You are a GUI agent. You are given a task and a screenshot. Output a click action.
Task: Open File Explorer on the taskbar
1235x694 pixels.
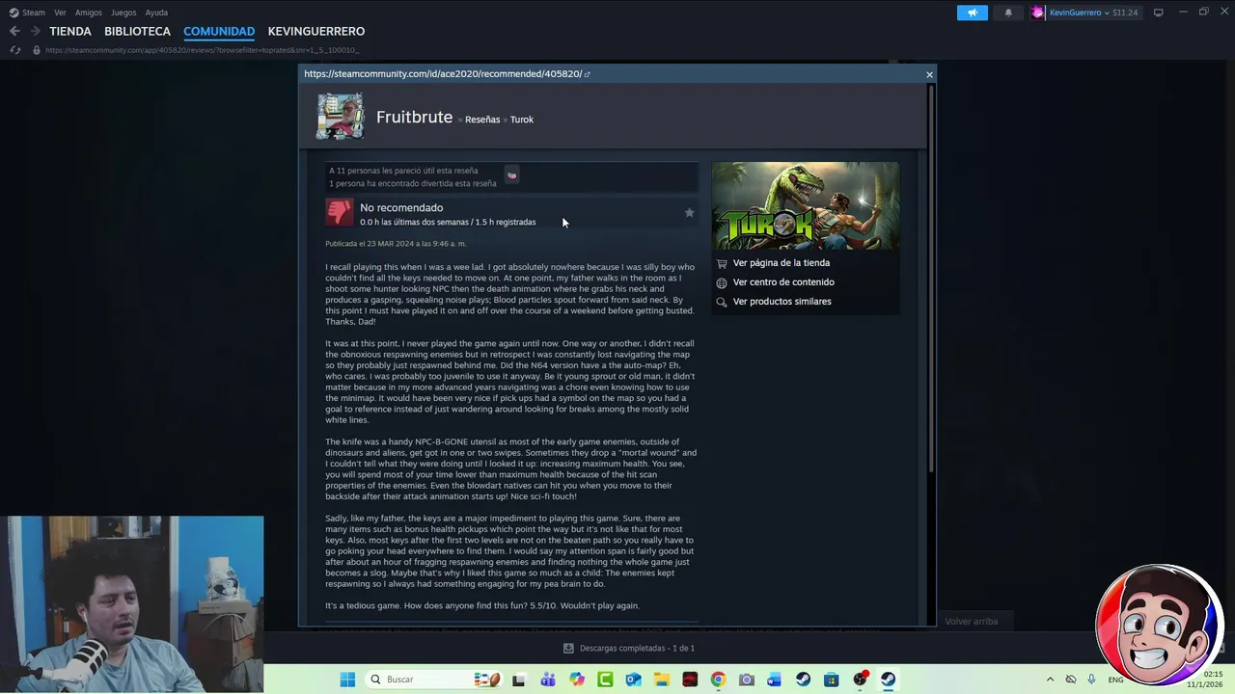click(x=662, y=680)
